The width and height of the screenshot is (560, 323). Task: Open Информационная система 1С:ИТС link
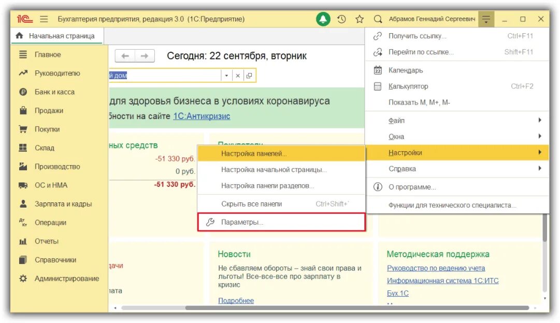click(x=443, y=281)
